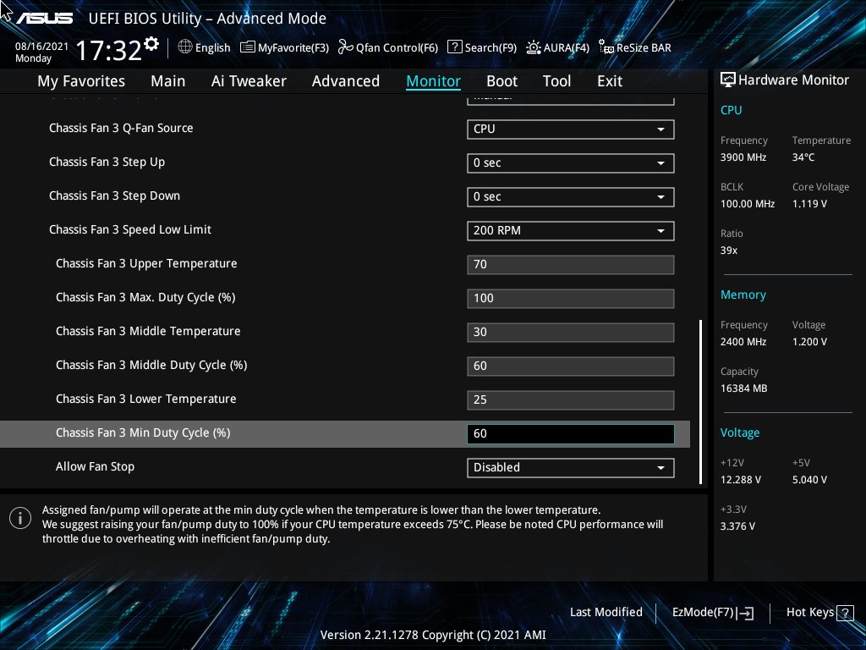The height and width of the screenshot is (650, 866).
Task: Click Chassis Fan 3 Middle Temperature field
Action: point(571,332)
